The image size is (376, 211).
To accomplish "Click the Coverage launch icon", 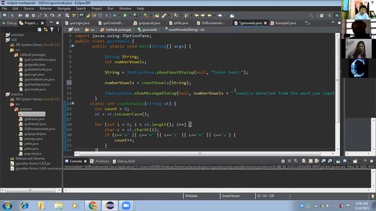I will click(136, 16).
